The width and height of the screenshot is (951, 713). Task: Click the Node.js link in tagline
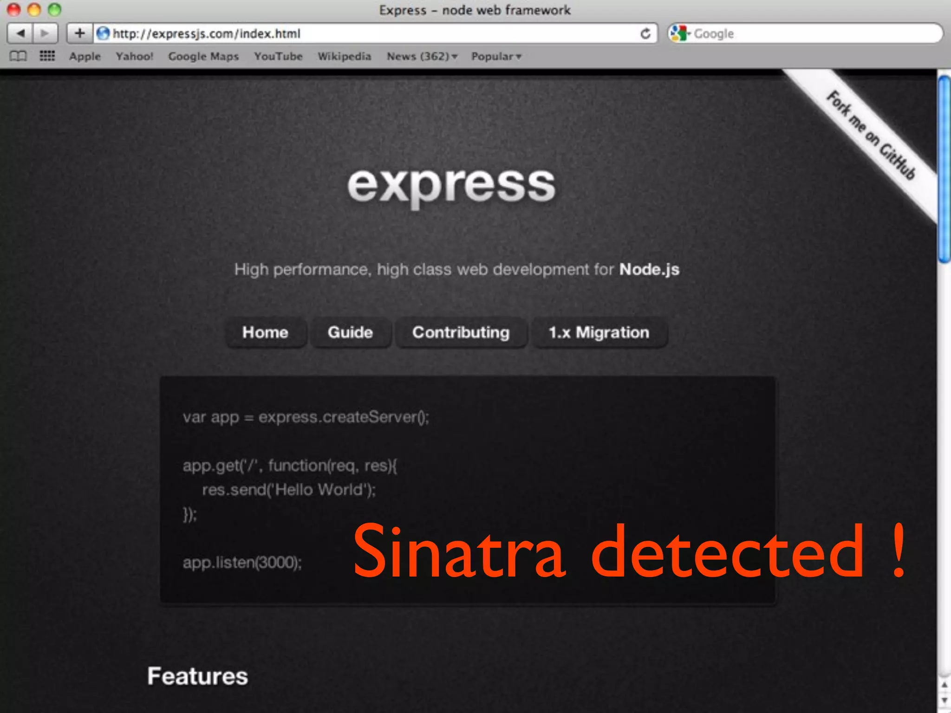(x=649, y=269)
